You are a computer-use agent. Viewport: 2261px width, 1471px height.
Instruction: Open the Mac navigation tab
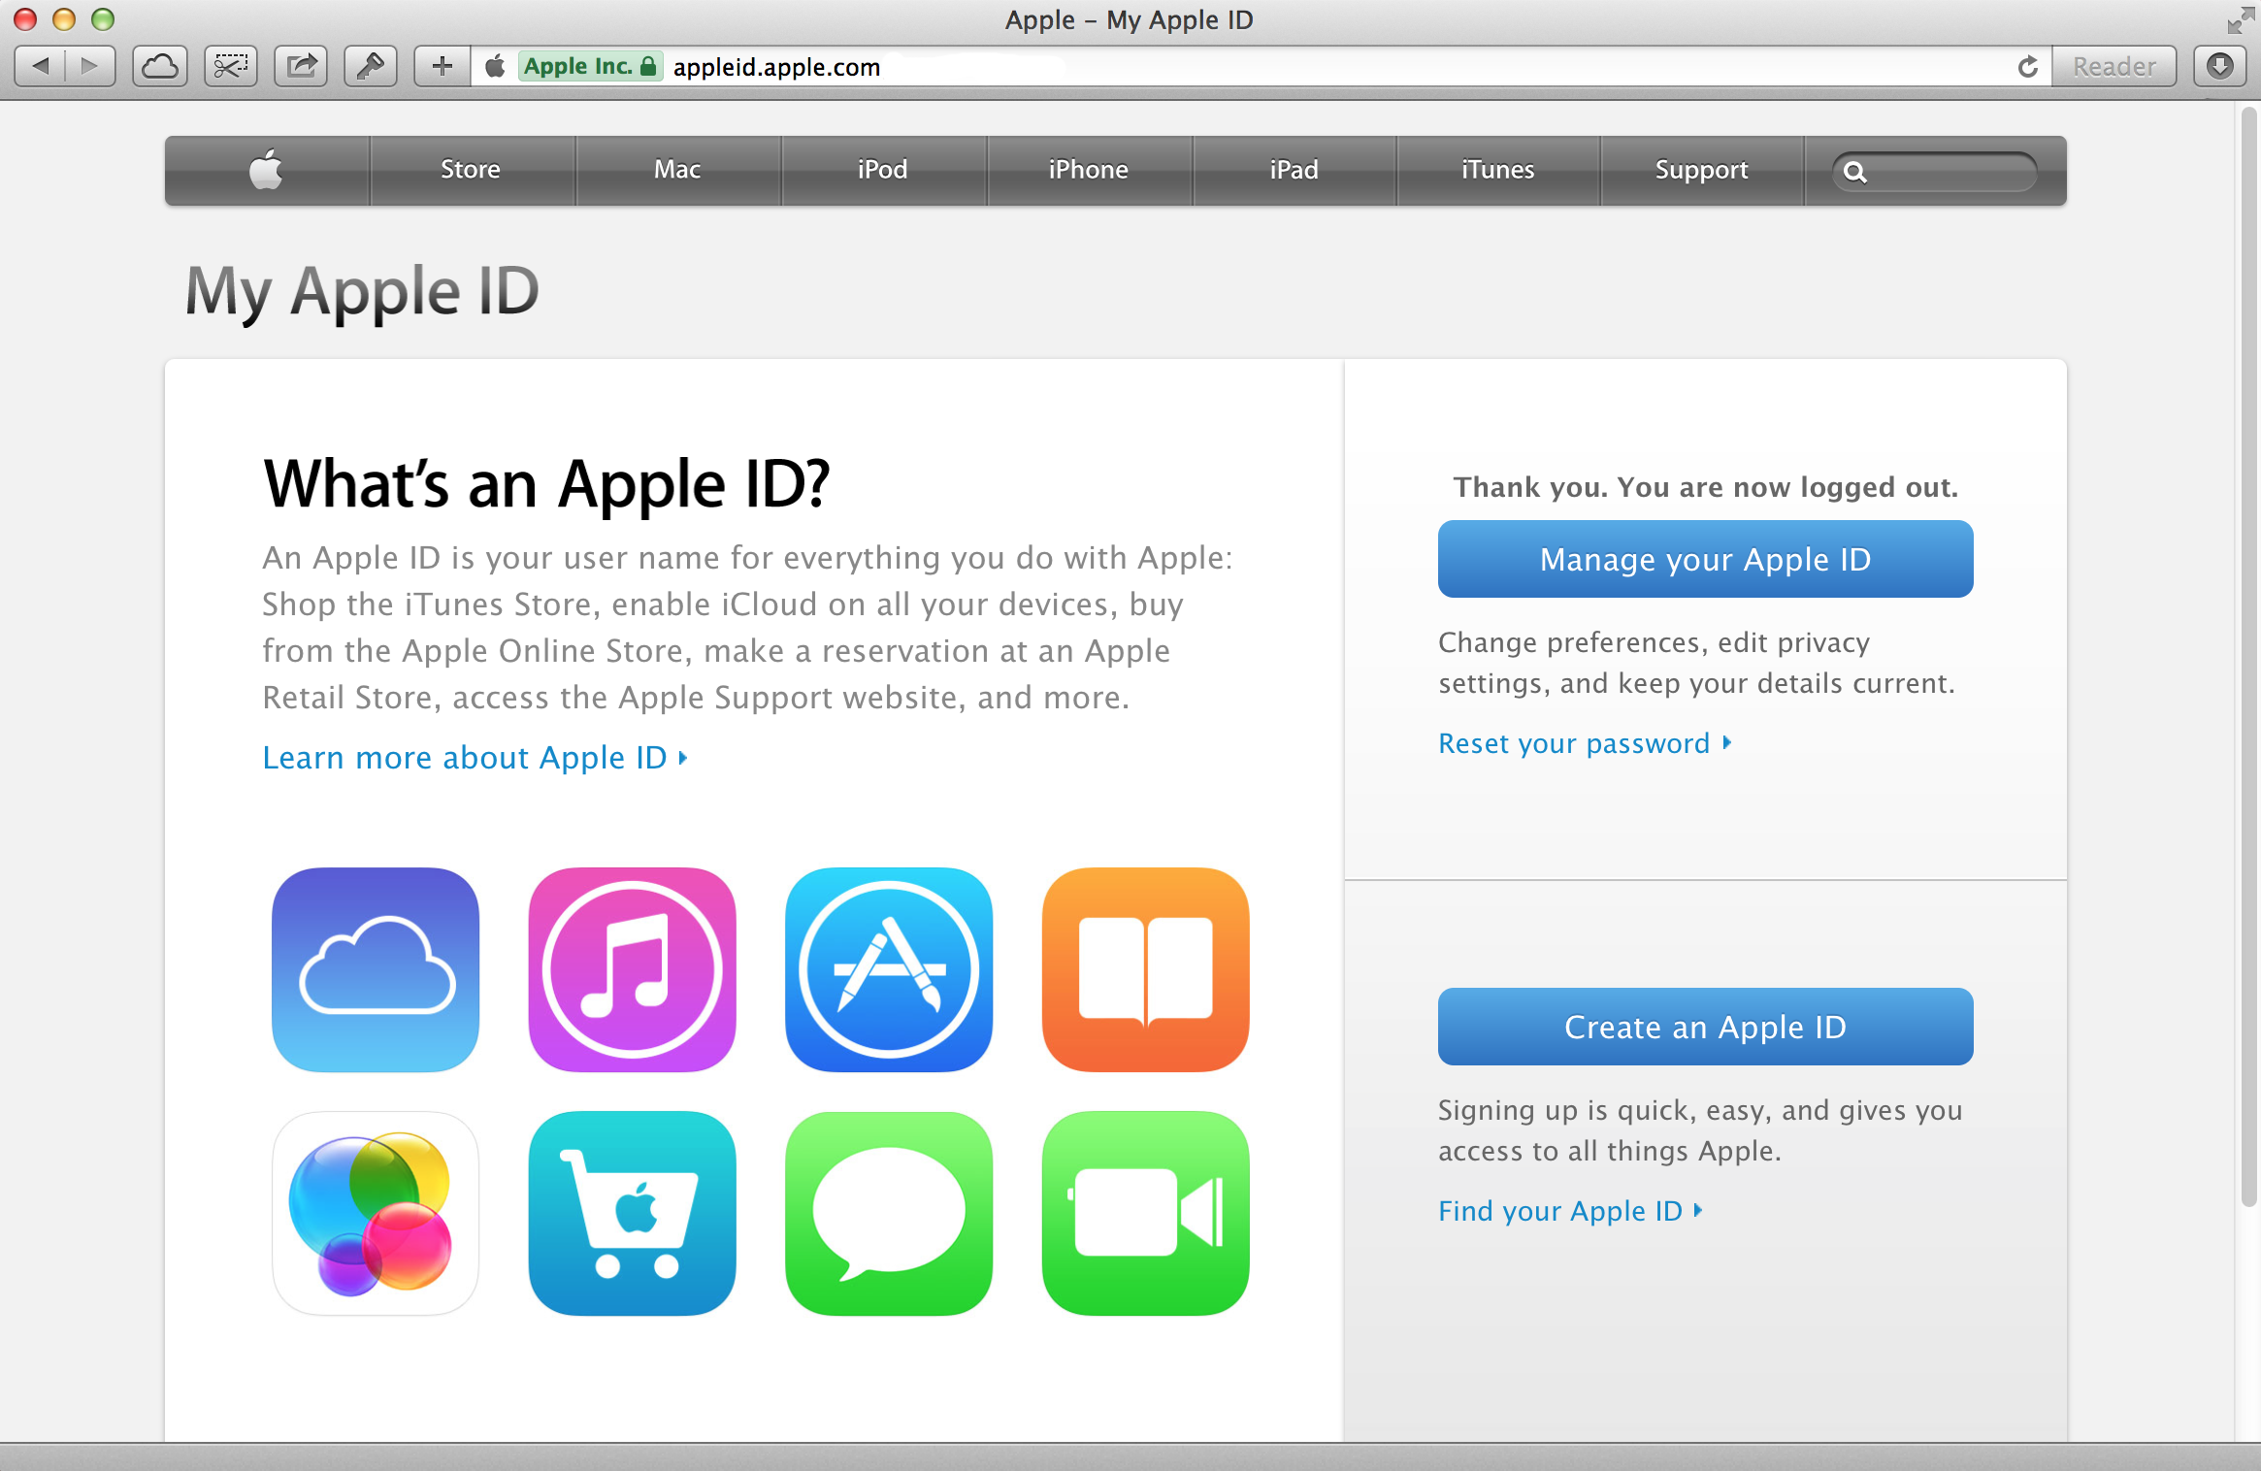point(677,170)
